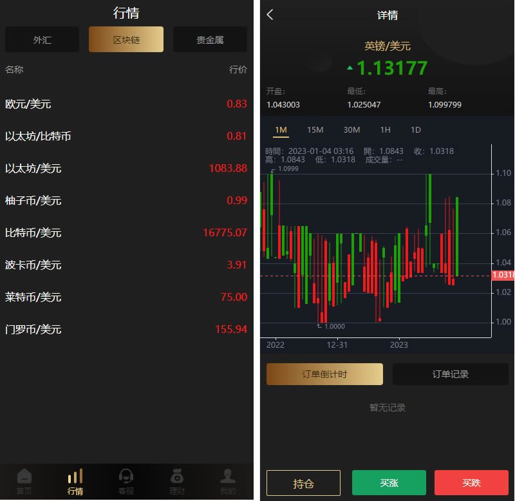Select the 1D chart interval
This screenshot has height=501, width=515.
415,130
